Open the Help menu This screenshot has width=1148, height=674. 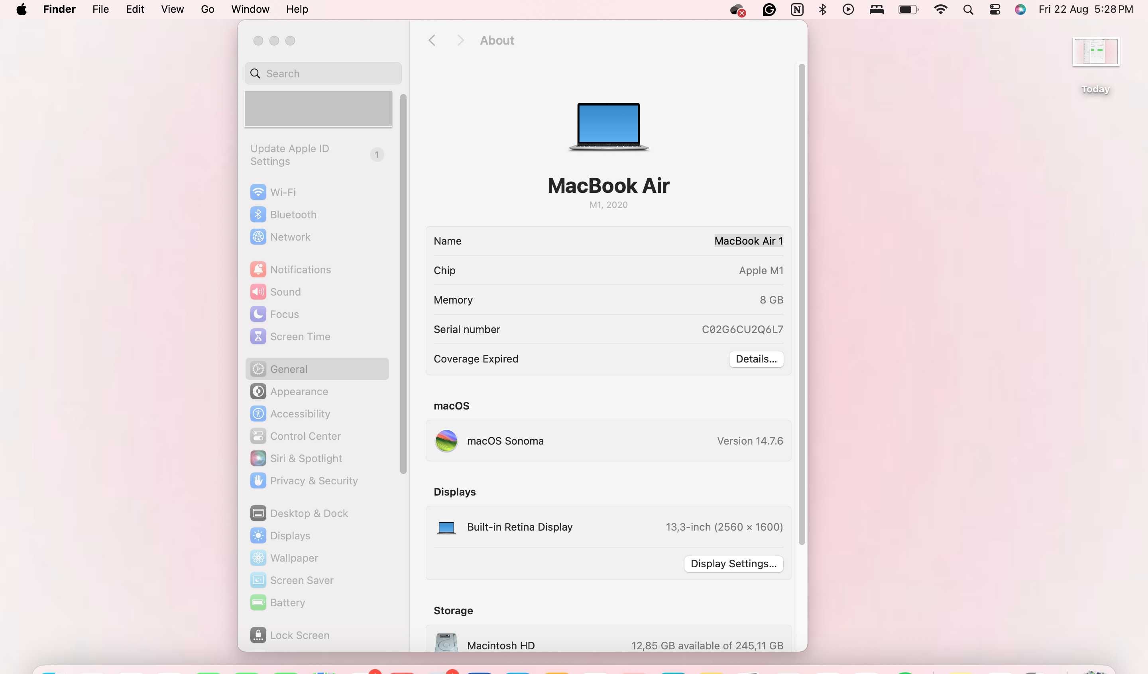(x=297, y=9)
